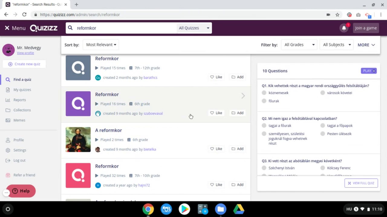Click the search magnifier icon

[70, 28]
